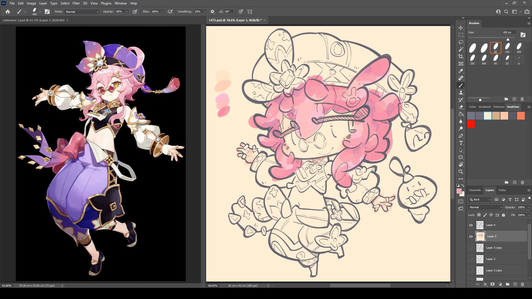
Task: Open layer Opacity dropdown
Action: pos(528,207)
